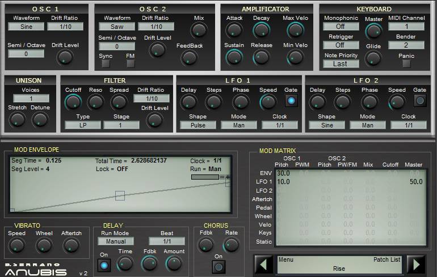Click the Filter Cutoff knob
The image size is (437, 277).
(73, 102)
